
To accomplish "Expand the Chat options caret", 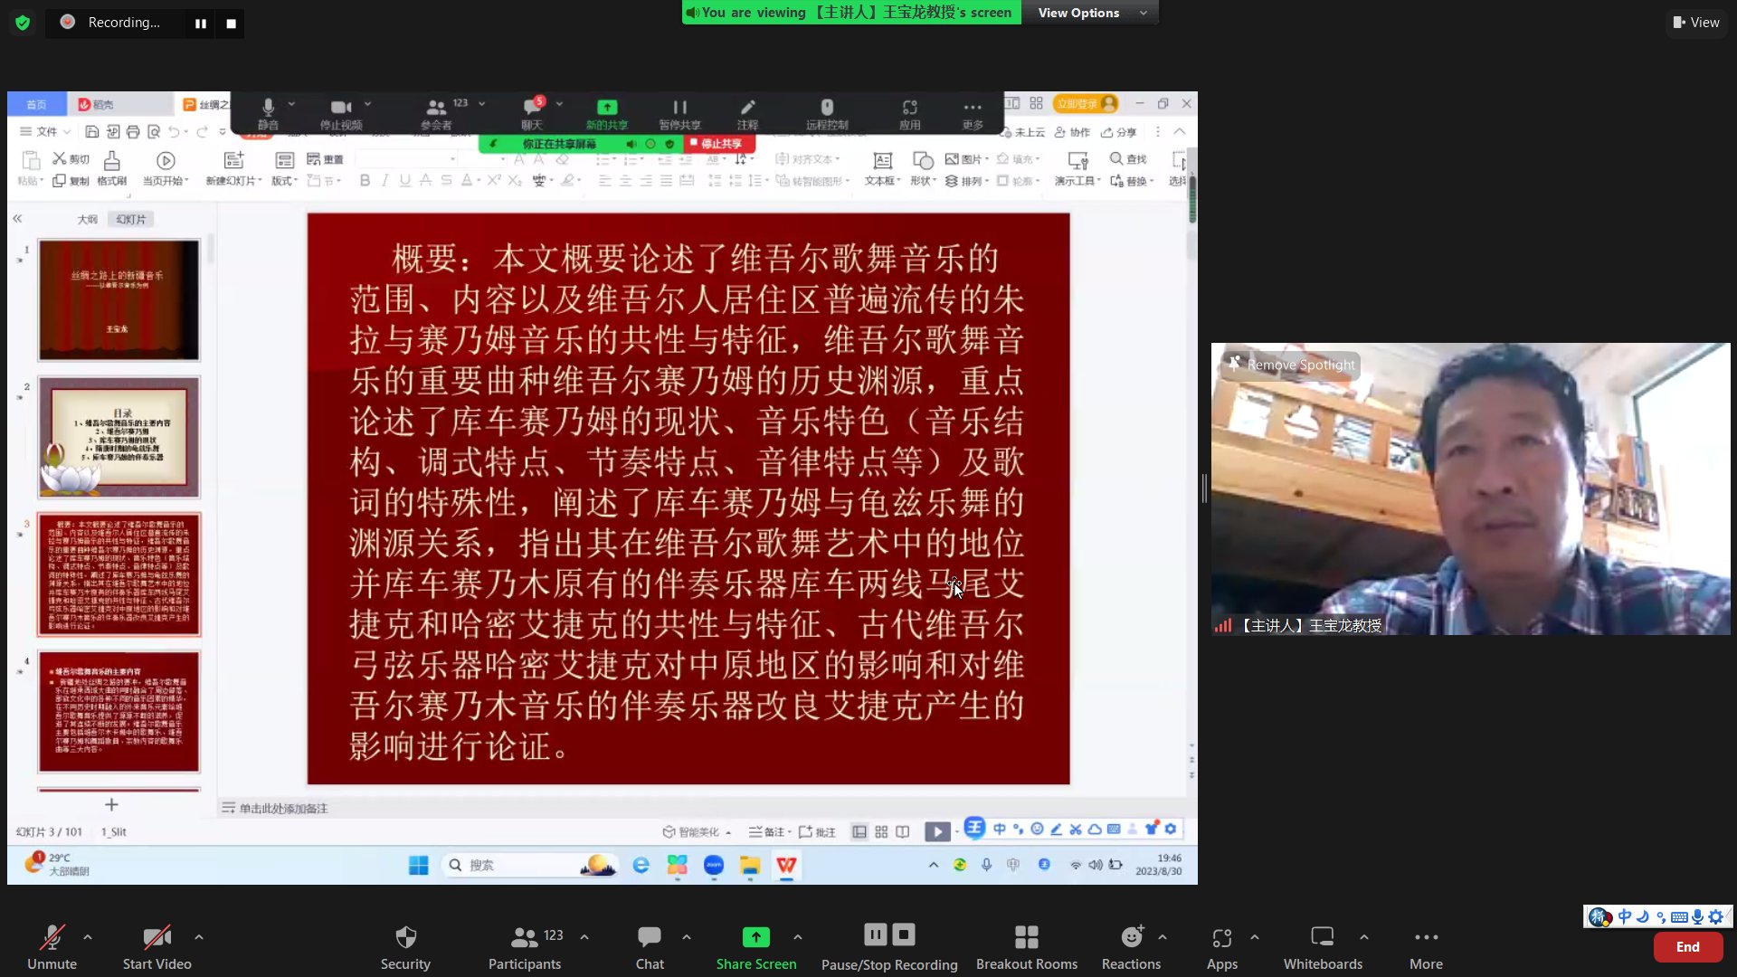I will coord(687,937).
